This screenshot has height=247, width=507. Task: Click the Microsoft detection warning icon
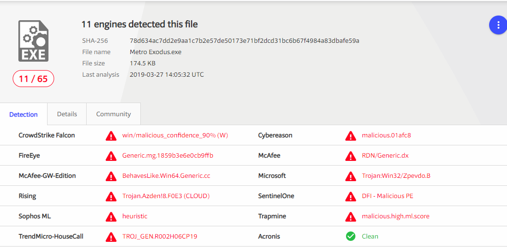coord(351,176)
